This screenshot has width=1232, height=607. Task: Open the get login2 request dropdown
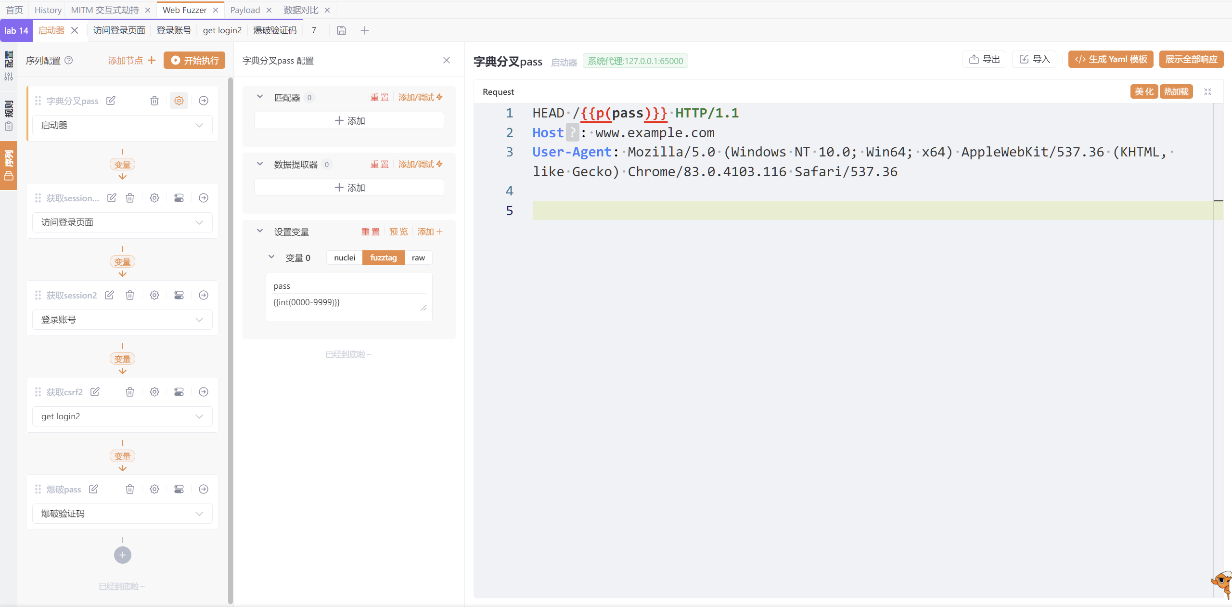tap(122, 416)
